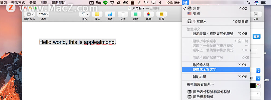Open the 排列 menu

(4, 3)
